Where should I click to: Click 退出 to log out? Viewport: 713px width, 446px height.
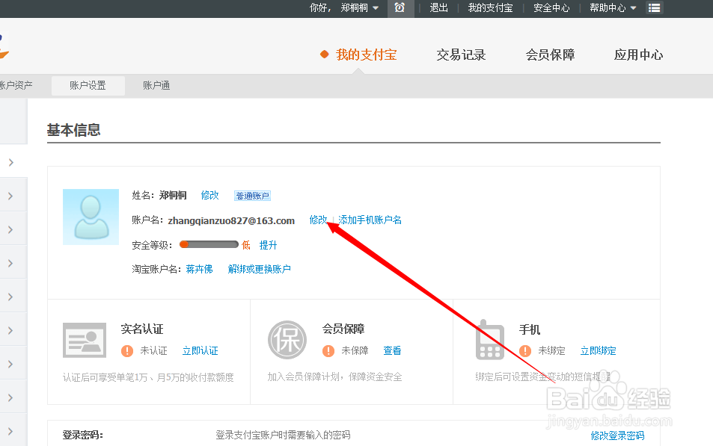pyautogui.click(x=439, y=7)
